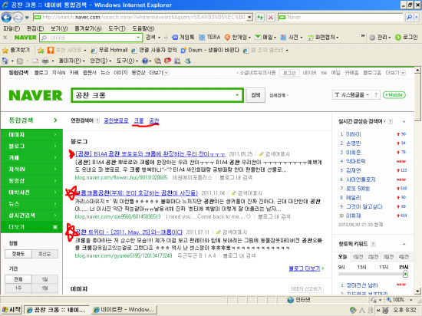Expand the main search field suggestion dropdown
Image resolution: width=422 pixels, height=316 pixels.
[237, 95]
